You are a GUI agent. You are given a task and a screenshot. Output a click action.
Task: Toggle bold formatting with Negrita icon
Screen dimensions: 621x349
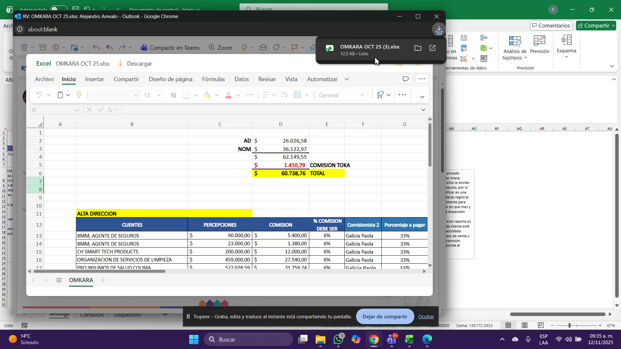(173, 95)
